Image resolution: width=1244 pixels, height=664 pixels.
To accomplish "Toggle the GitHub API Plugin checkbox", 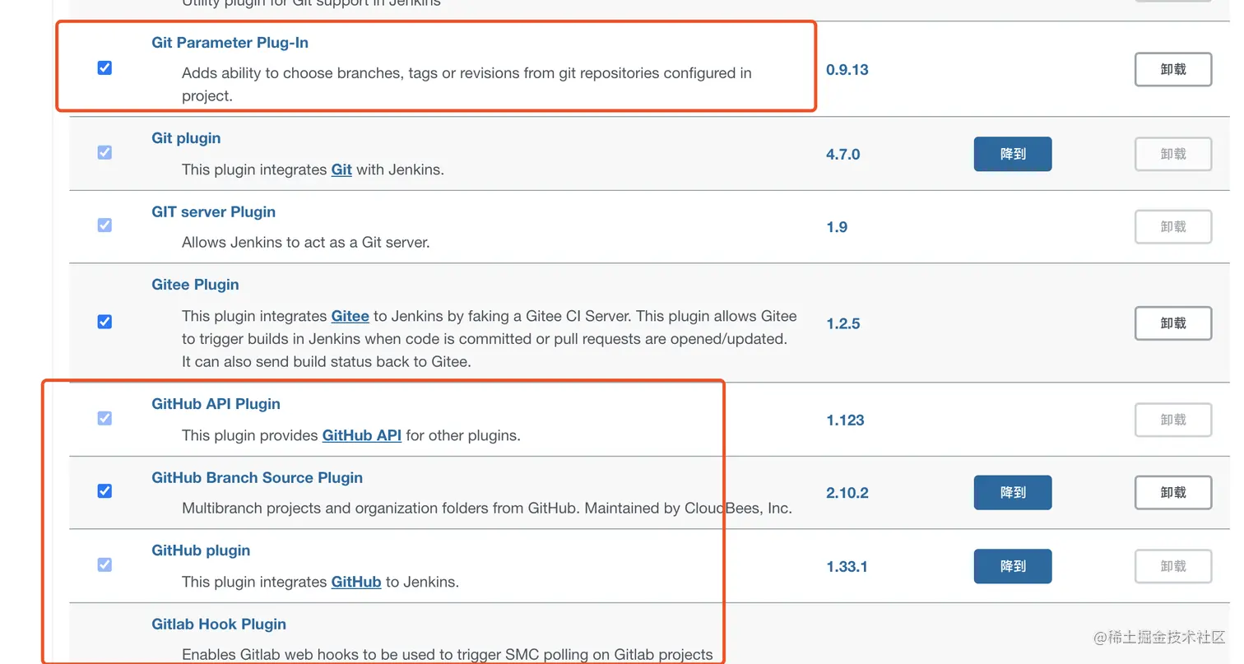I will click(104, 418).
